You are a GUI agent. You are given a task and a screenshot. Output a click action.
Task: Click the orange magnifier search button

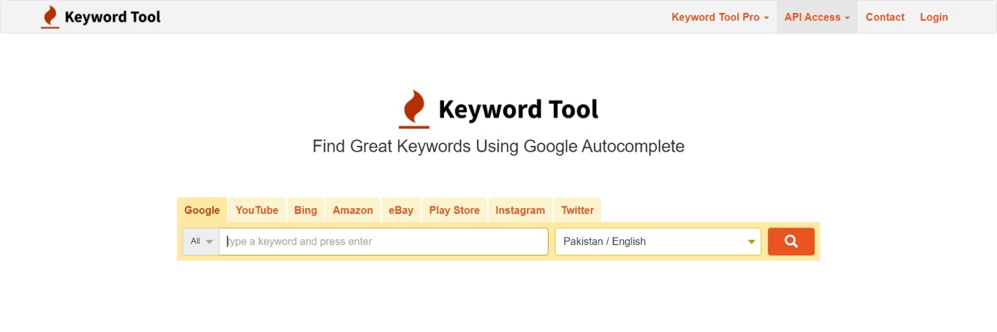[x=791, y=241]
